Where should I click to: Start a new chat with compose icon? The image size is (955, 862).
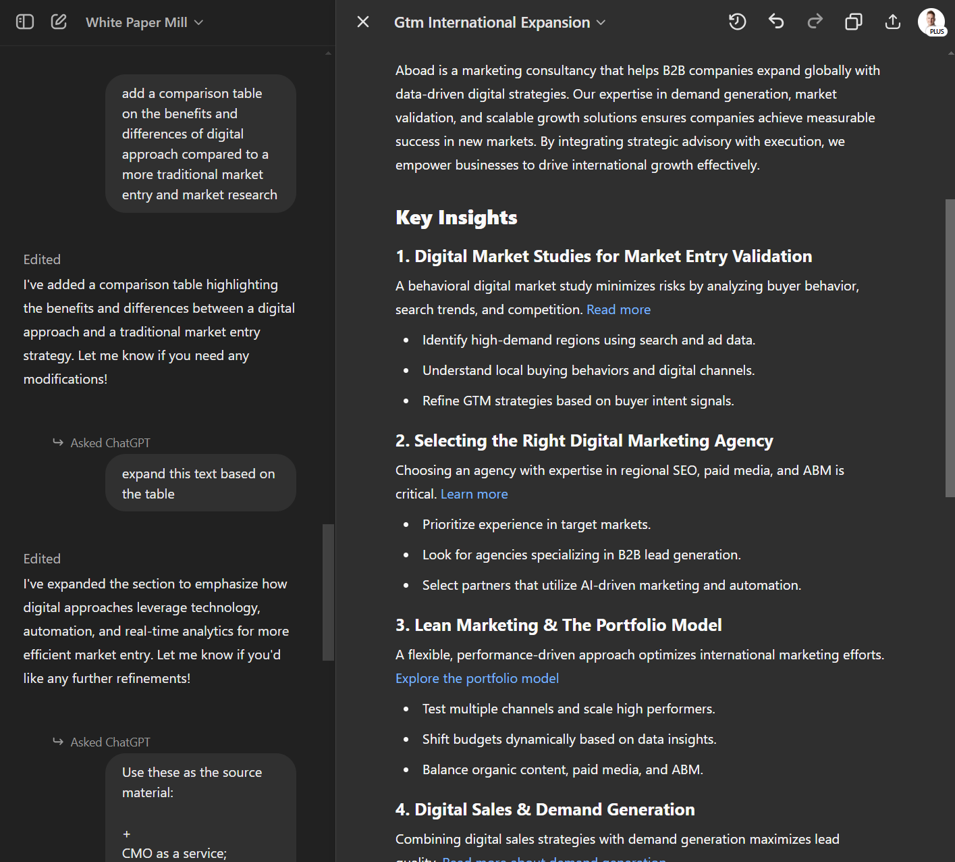tap(59, 22)
